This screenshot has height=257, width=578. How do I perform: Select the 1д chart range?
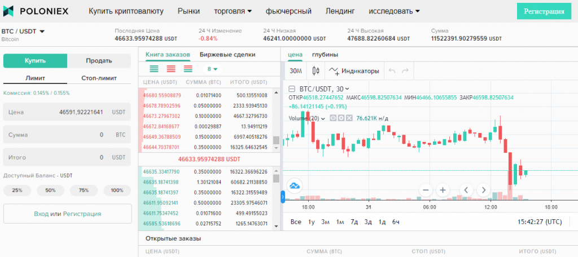[x=382, y=221]
